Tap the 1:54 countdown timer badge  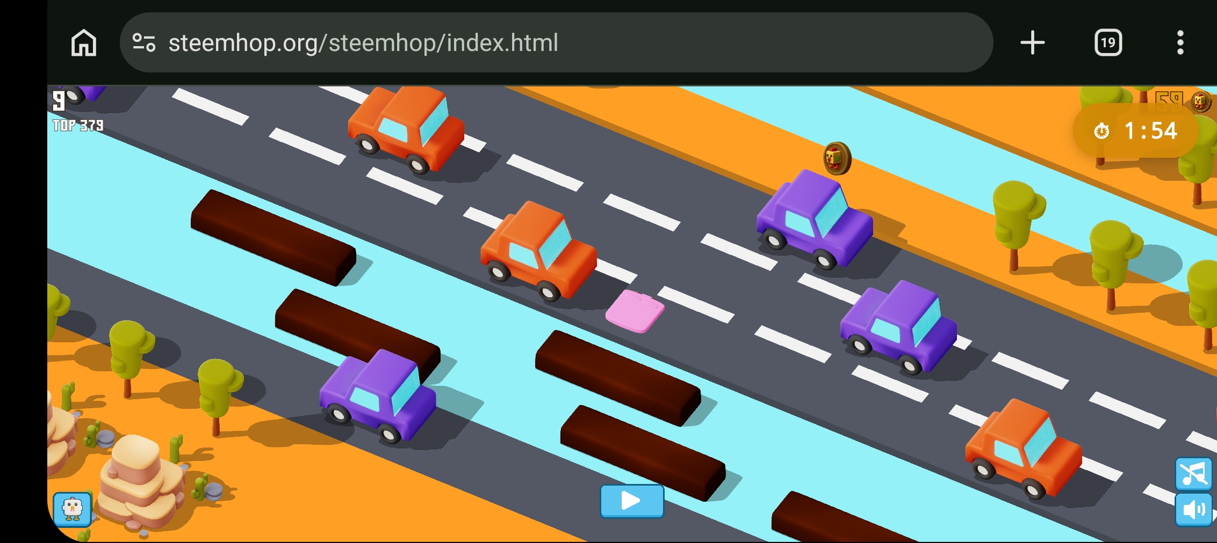point(1136,130)
